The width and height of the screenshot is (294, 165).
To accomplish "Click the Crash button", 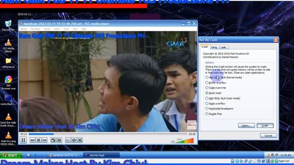I will [x=265, y=126].
